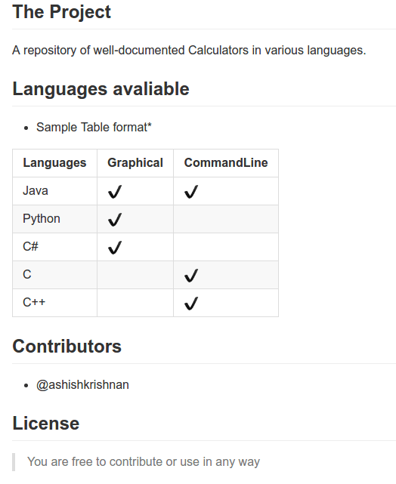
Task: Click the 'C#' table cell
Action: coord(54,247)
